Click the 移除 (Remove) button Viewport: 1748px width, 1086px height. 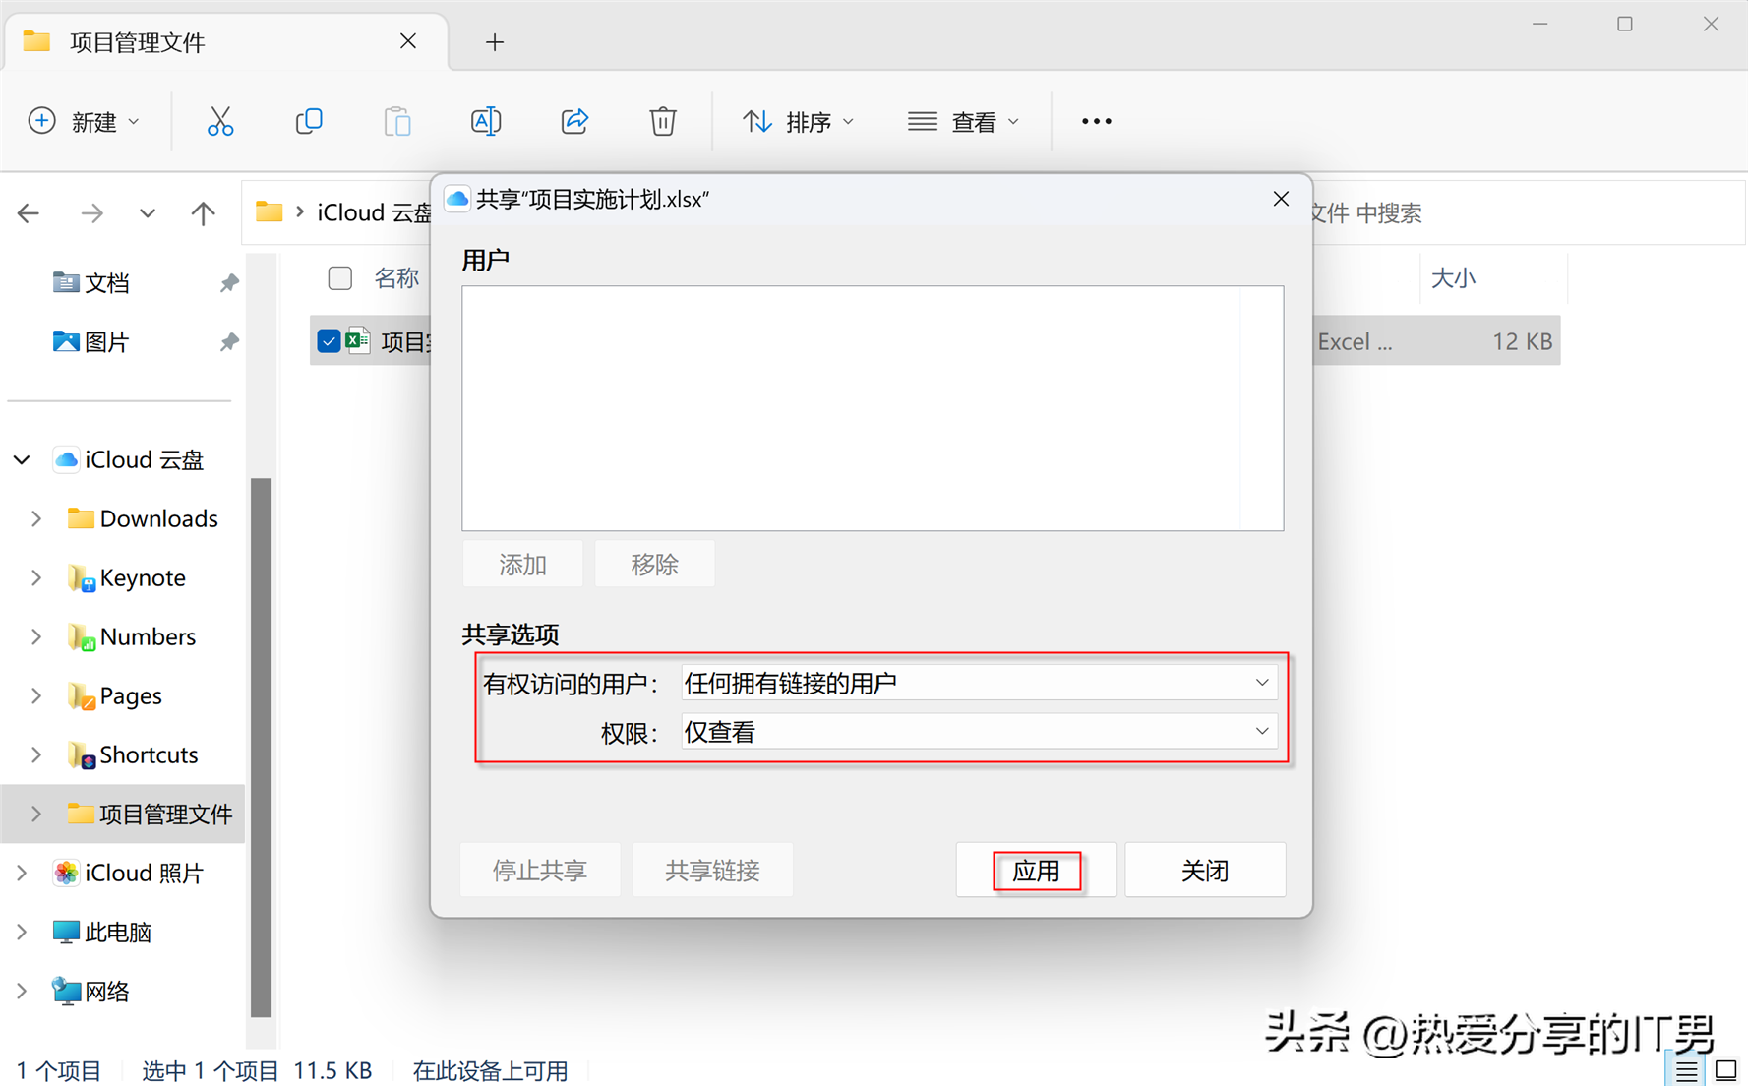[654, 564]
